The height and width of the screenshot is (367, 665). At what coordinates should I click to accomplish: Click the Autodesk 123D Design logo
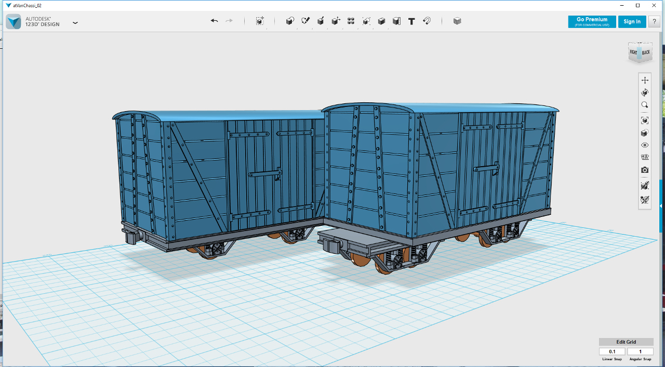click(x=14, y=21)
